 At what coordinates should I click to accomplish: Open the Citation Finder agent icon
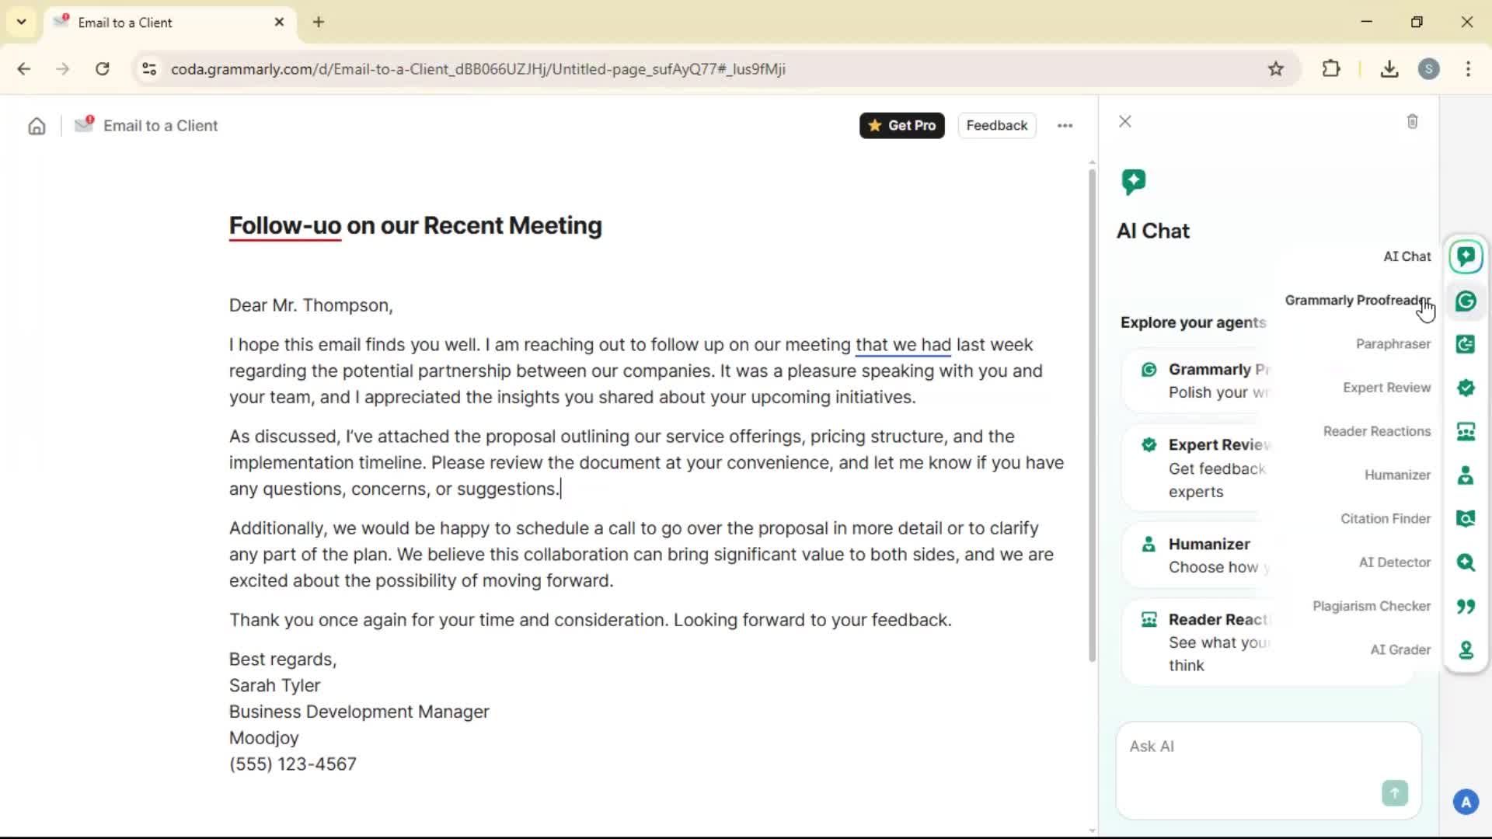[x=1466, y=518]
